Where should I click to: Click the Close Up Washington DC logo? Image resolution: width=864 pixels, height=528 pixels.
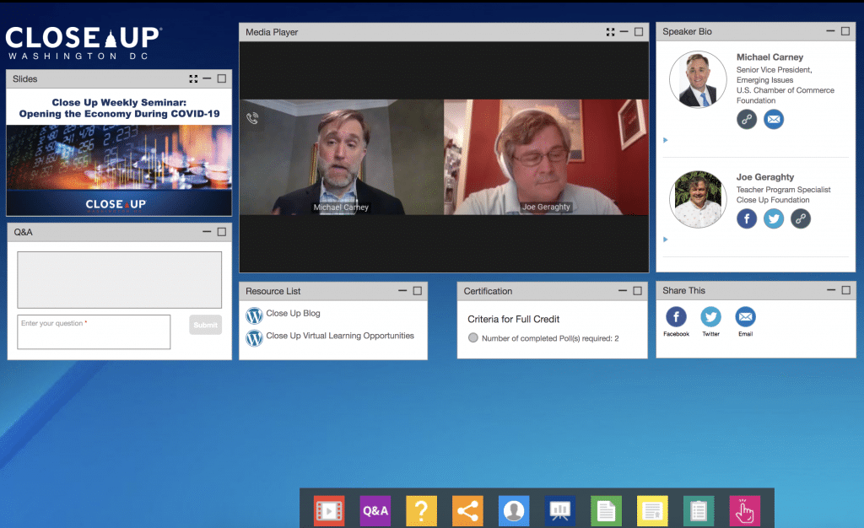point(84,43)
